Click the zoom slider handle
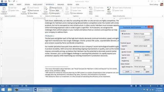The height and width of the screenshot is (92, 164). pyautogui.click(x=151, y=86)
